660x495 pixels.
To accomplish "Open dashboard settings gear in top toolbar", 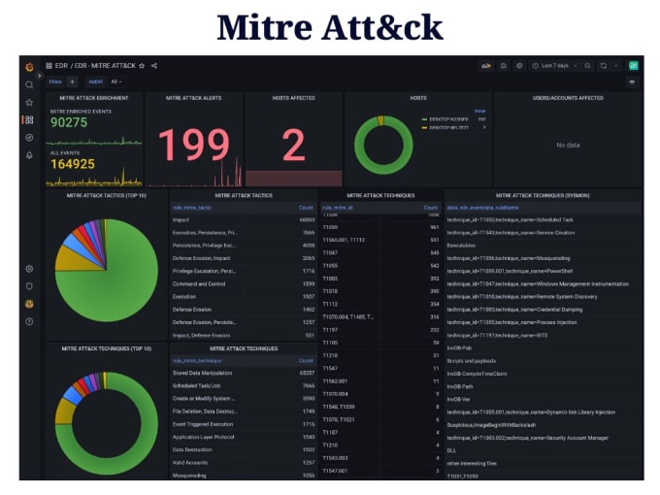I will click(519, 66).
